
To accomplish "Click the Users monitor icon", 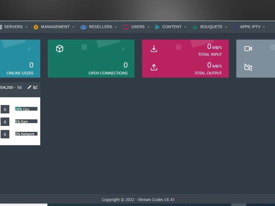I will (126, 27).
